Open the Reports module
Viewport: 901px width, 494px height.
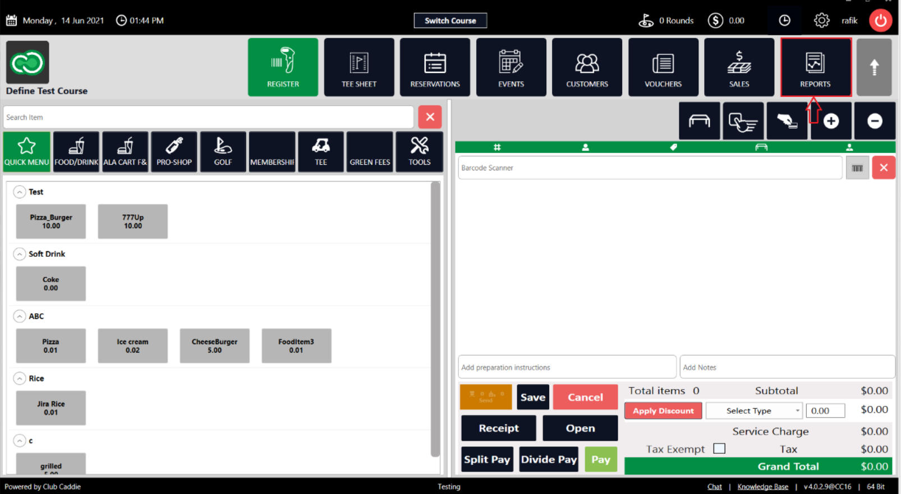(815, 67)
